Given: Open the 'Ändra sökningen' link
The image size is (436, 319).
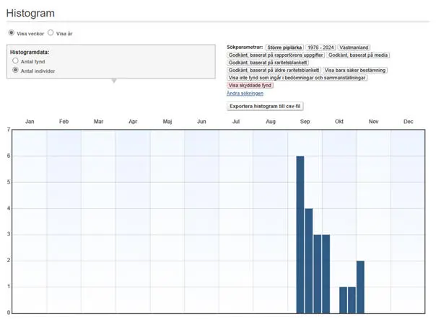Looking at the screenshot, I should click(245, 94).
